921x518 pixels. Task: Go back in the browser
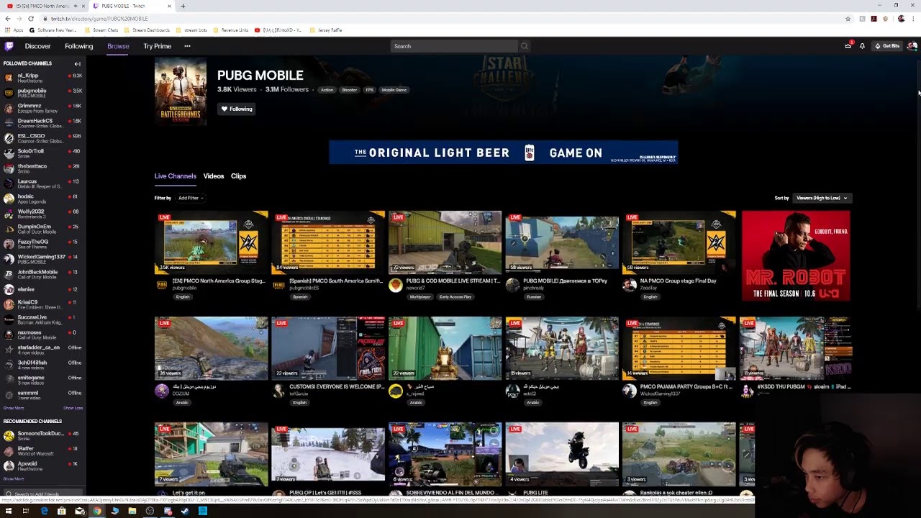(8, 19)
